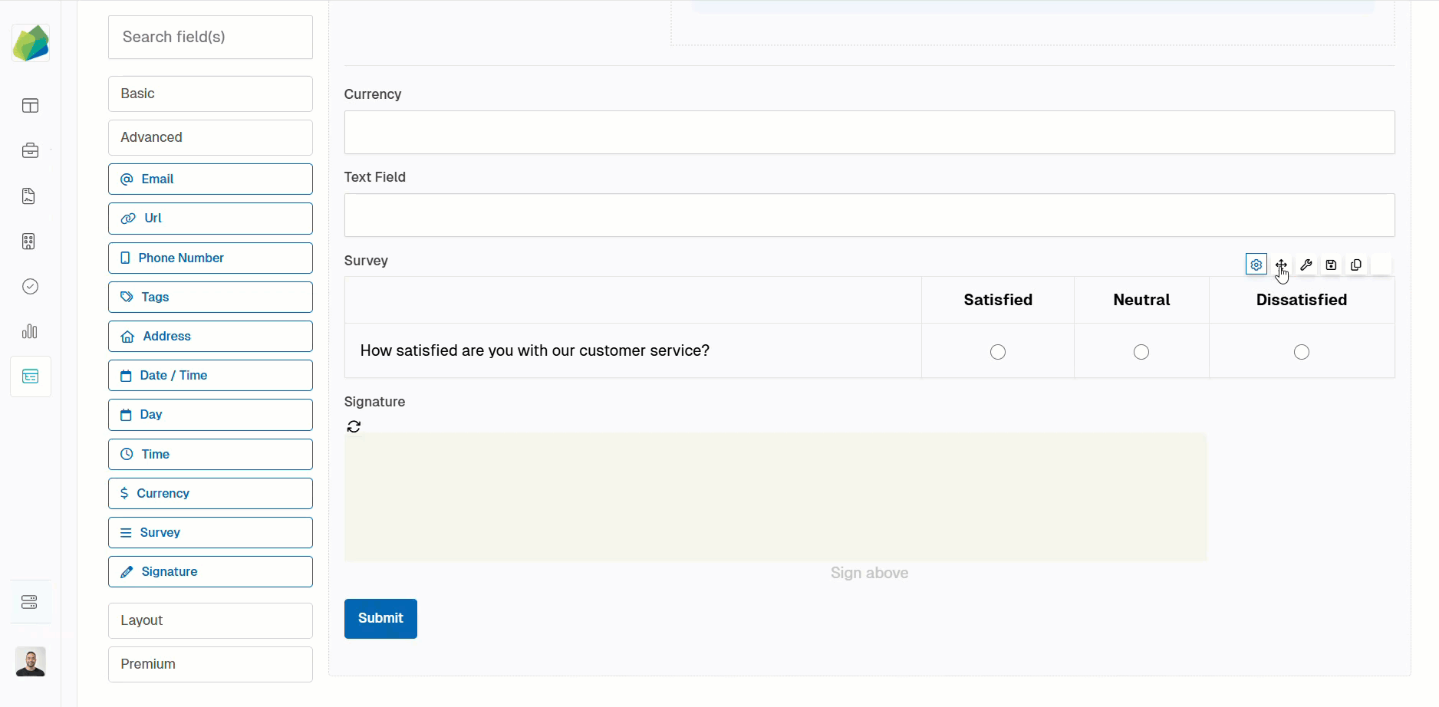Open Survey field settings gear icon
This screenshot has height=707, width=1439.
(x=1256, y=265)
